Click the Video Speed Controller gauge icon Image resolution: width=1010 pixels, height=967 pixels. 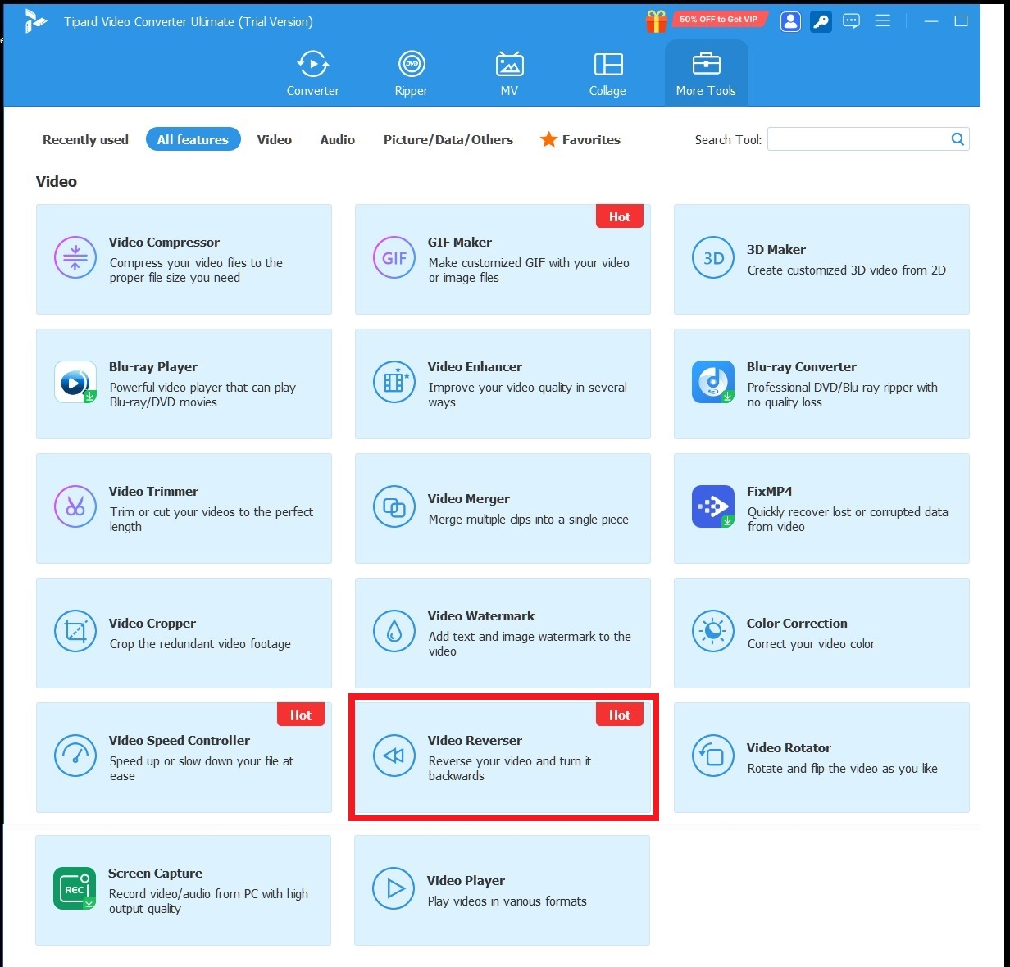click(x=75, y=756)
